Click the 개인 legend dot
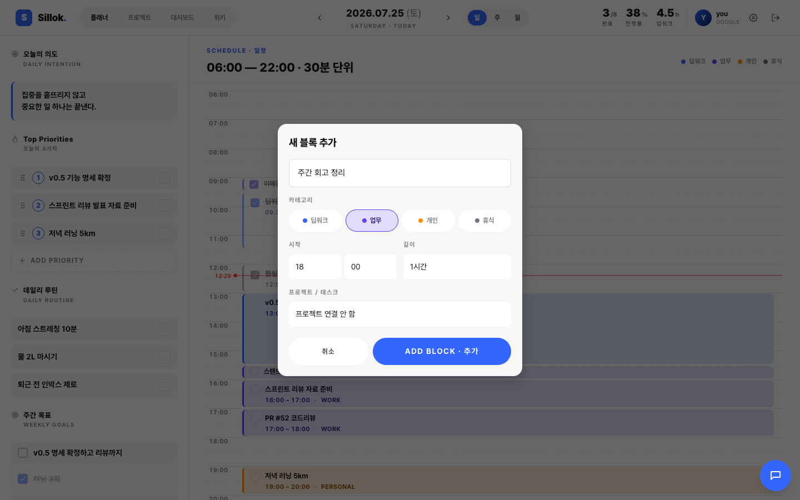This screenshot has width=800, height=500. 740,62
